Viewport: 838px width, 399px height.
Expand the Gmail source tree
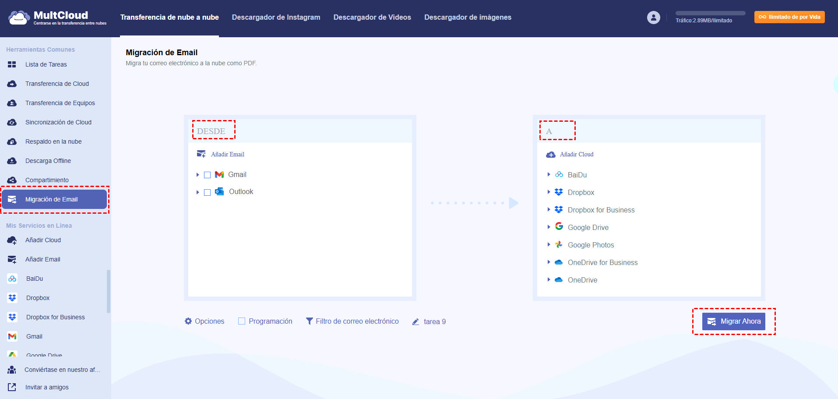click(198, 175)
